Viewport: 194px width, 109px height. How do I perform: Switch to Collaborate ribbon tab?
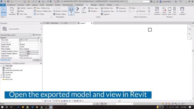[79, 5]
